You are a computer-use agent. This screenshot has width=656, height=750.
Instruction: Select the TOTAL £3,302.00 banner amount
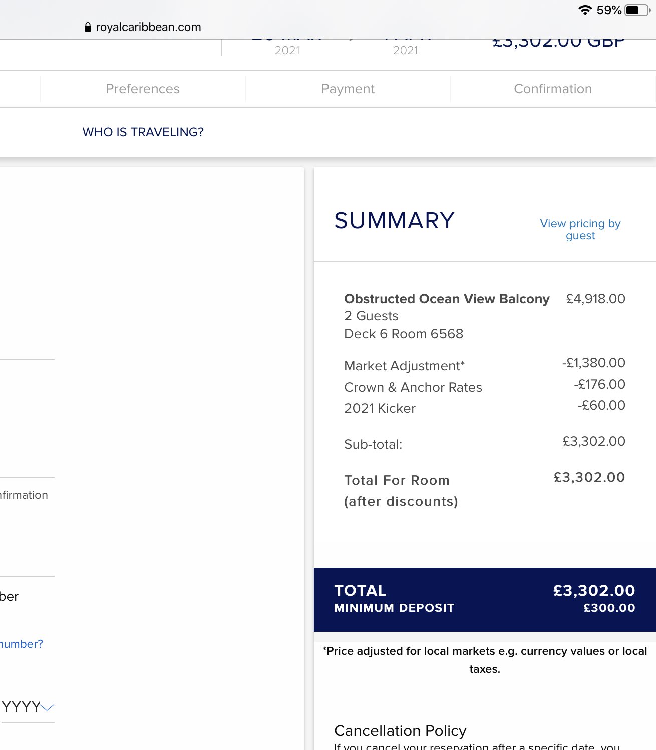(x=594, y=591)
